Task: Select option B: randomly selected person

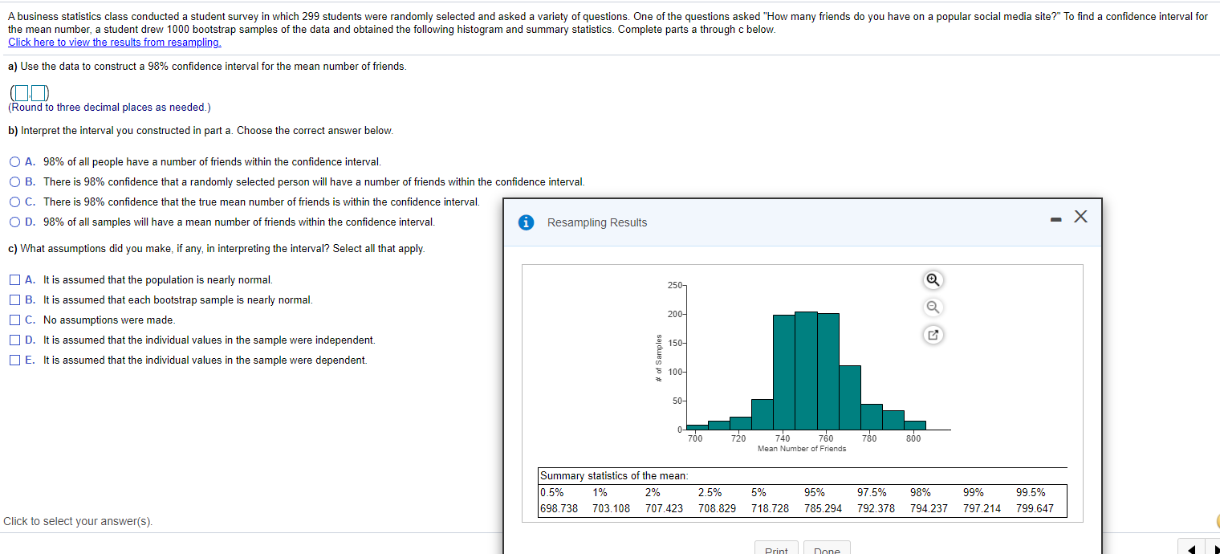Action: pyautogui.click(x=16, y=182)
